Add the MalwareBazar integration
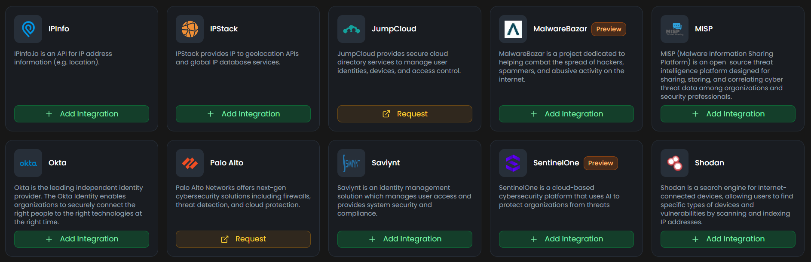The width and height of the screenshot is (811, 262). tap(566, 114)
